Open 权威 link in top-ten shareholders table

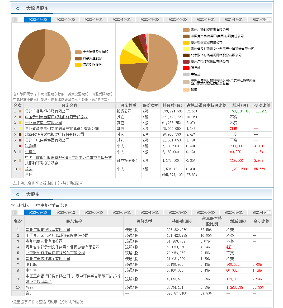pyautogui.click(x=30, y=288)
